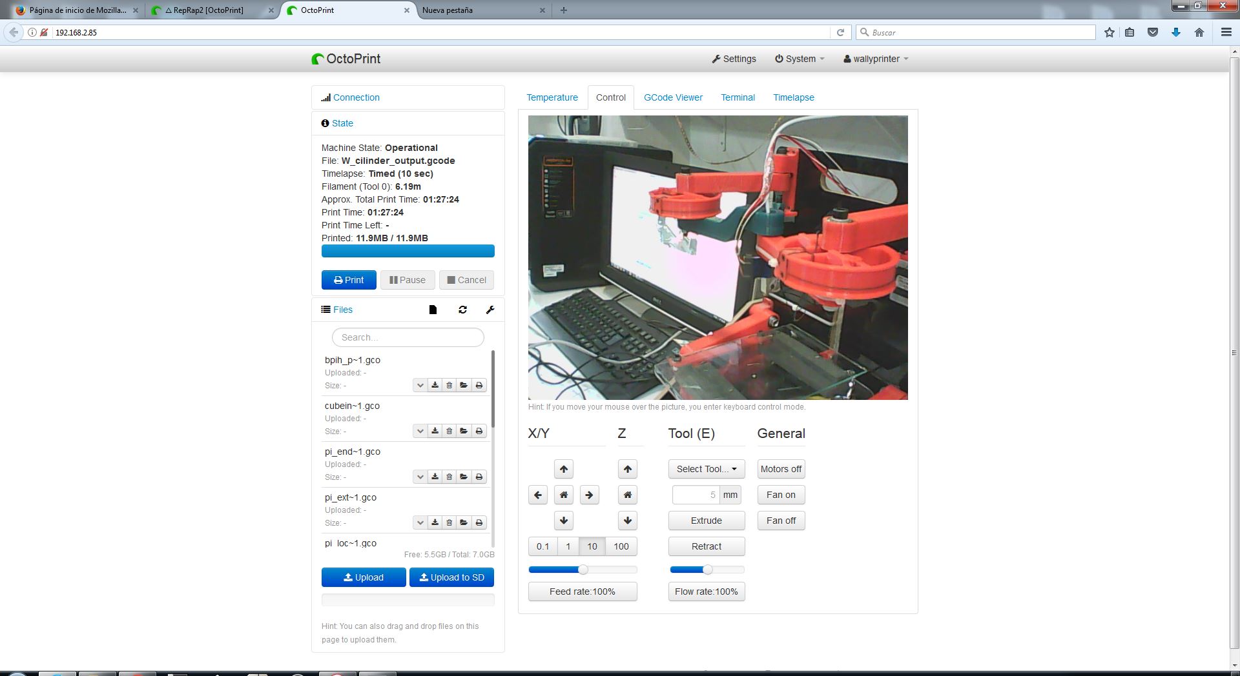Delete pi_ext~1.gco with trash icon
This screenshot has height=676, width=1240.
coord(449,522)
